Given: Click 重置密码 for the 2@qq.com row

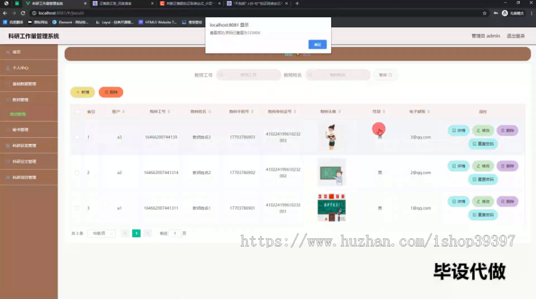Looking at the screenshot, I should click(x=483, y=179).
